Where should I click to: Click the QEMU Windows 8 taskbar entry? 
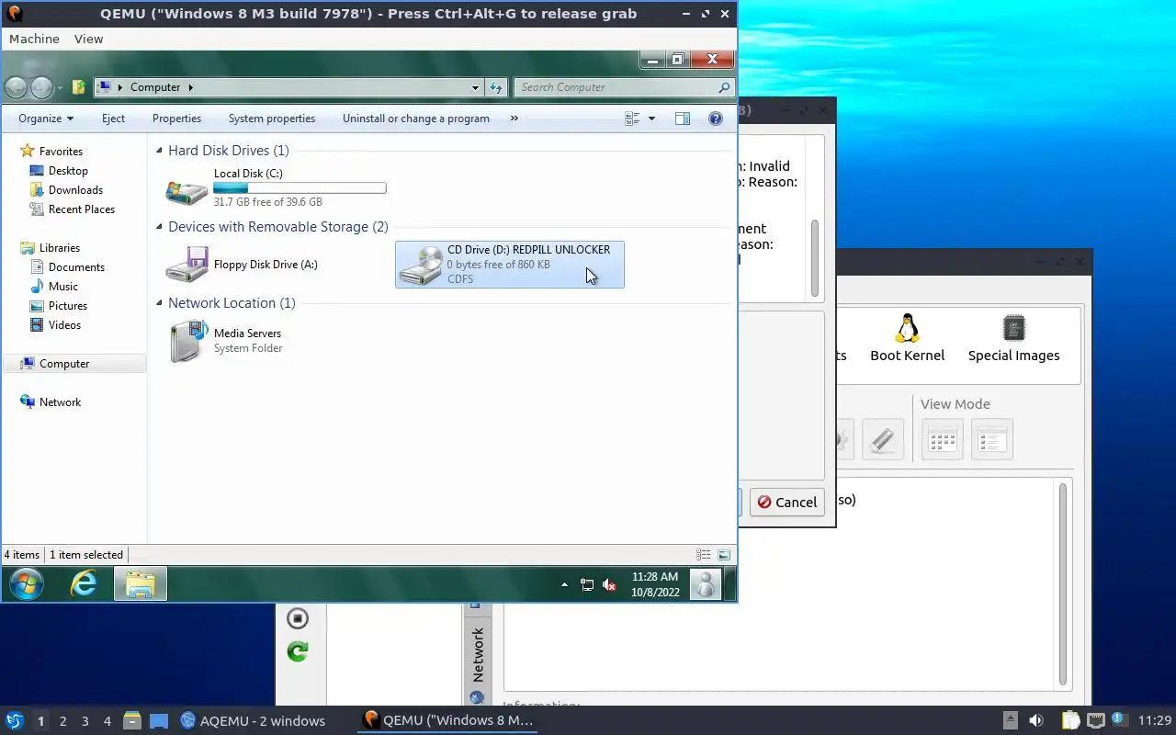pyautogui.click(x=448, y=720)
